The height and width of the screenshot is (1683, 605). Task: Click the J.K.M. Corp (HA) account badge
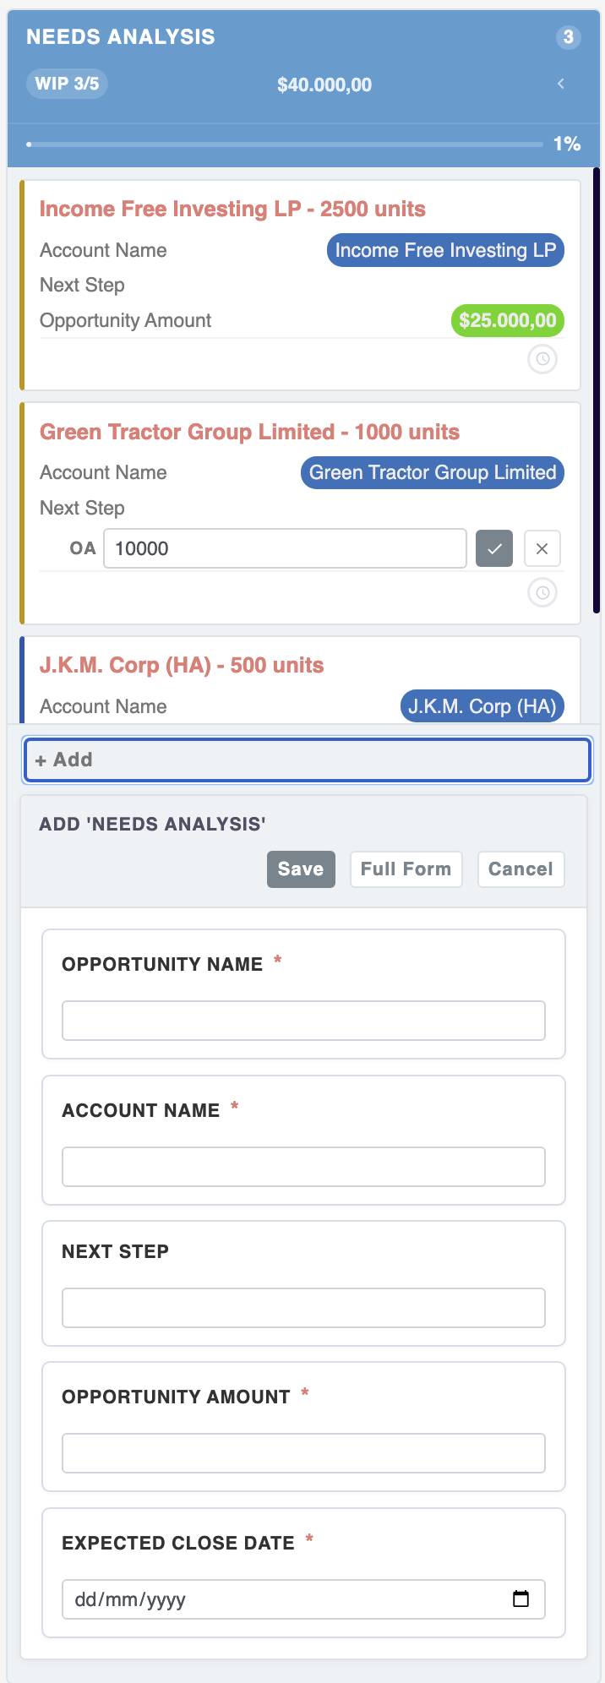coord(482,706)
